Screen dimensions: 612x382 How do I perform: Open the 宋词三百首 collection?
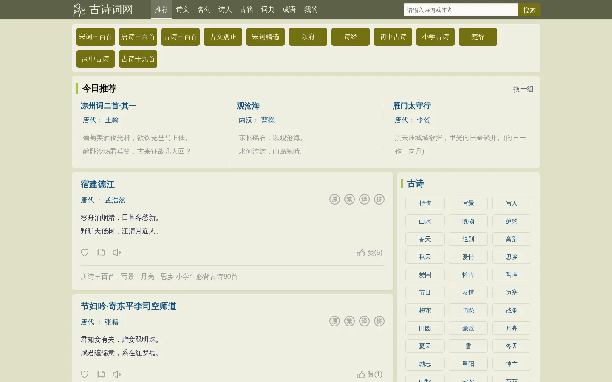tap(96, 37)
